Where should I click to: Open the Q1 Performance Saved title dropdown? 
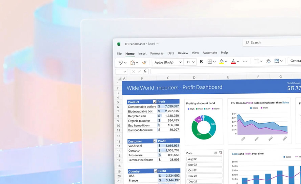(x=157, y=43)
